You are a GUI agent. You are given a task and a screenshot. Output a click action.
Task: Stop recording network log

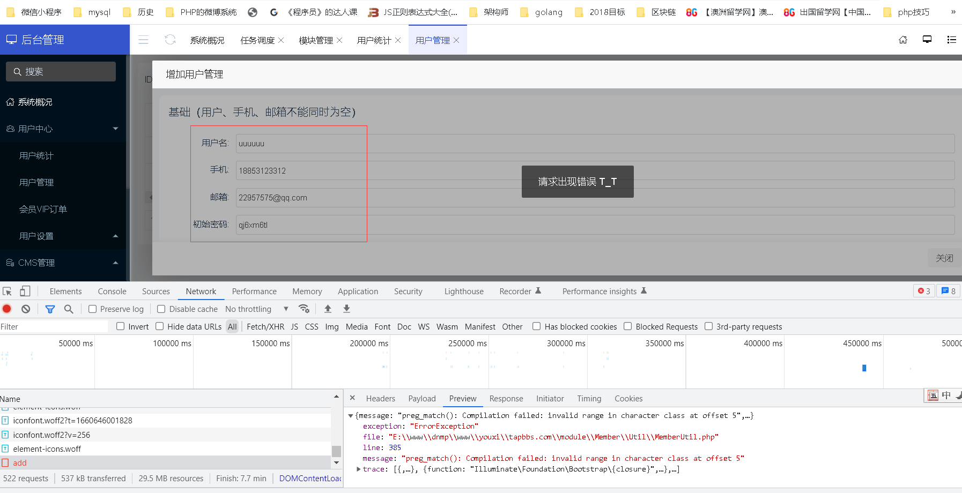(x=7, y=309)
